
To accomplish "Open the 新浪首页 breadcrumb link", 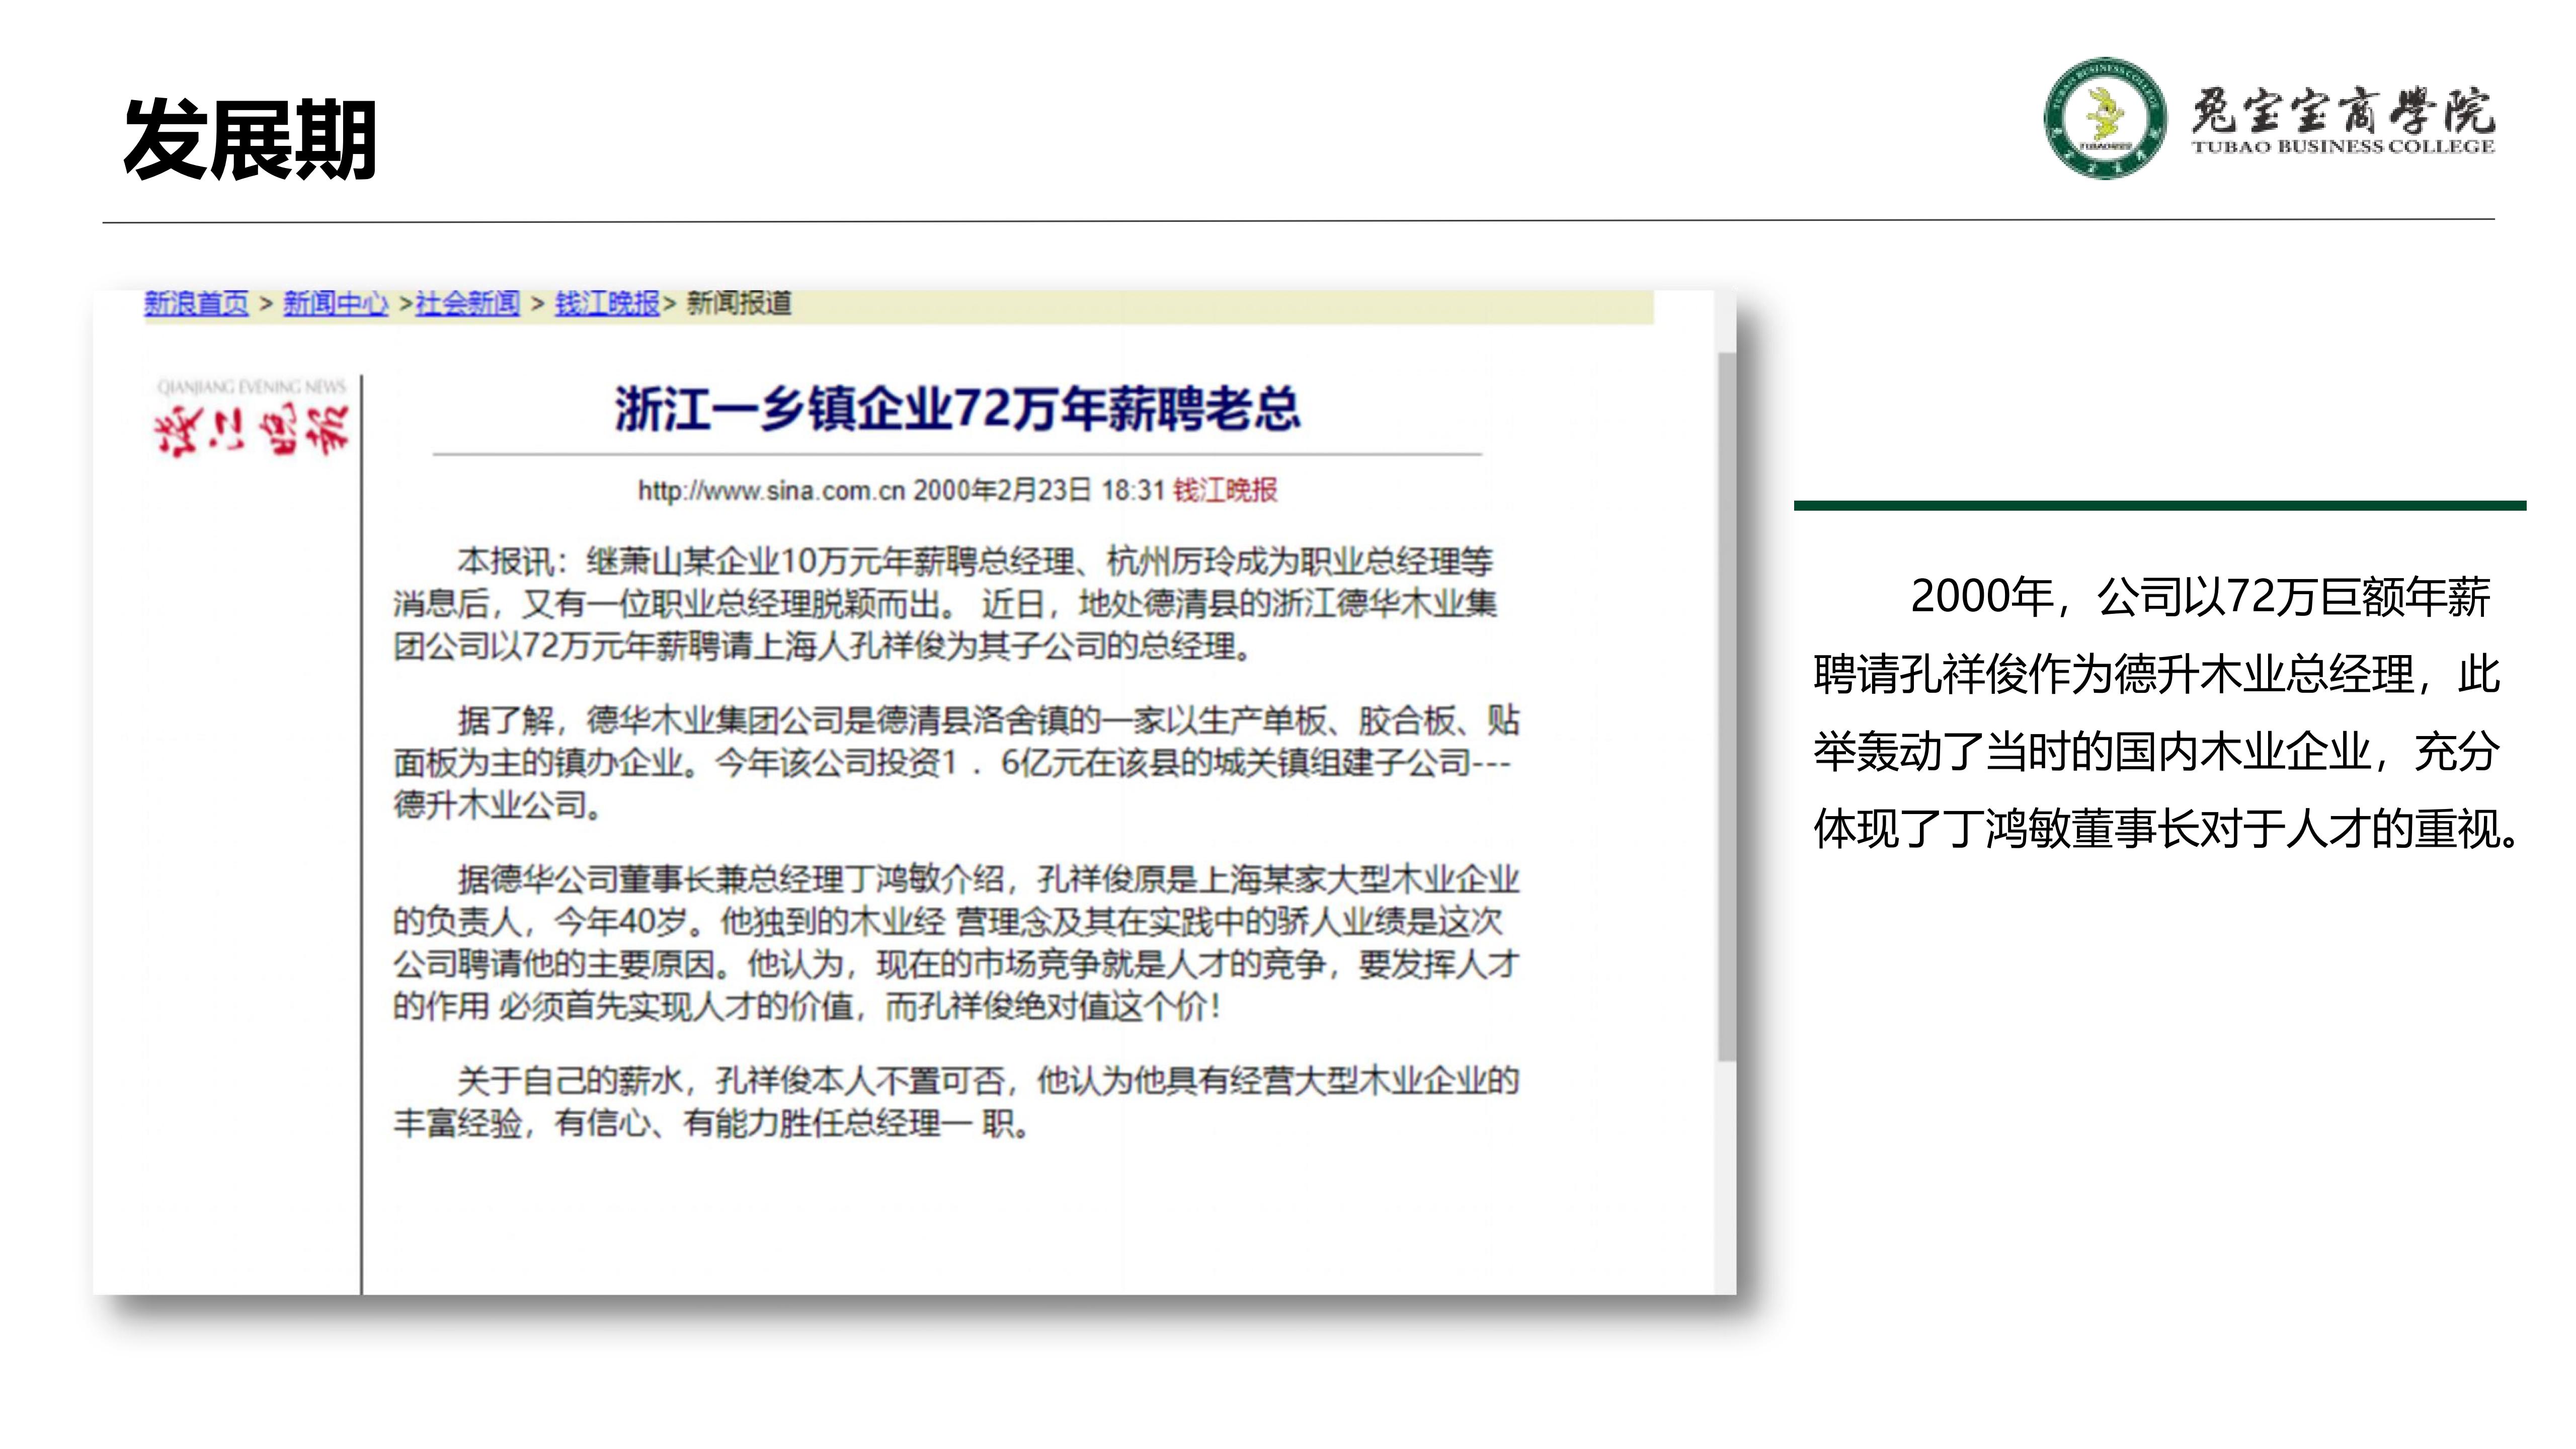I will point(196,303).
